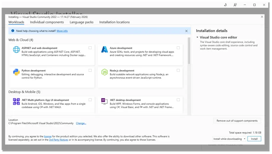Maximize the Visual Studio Installer window
The height and width of the screenshot is (154, 272).
(x=255, y=5)
